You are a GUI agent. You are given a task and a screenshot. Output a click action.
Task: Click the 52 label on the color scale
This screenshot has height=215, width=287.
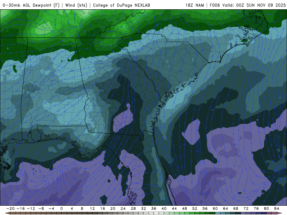195,209
